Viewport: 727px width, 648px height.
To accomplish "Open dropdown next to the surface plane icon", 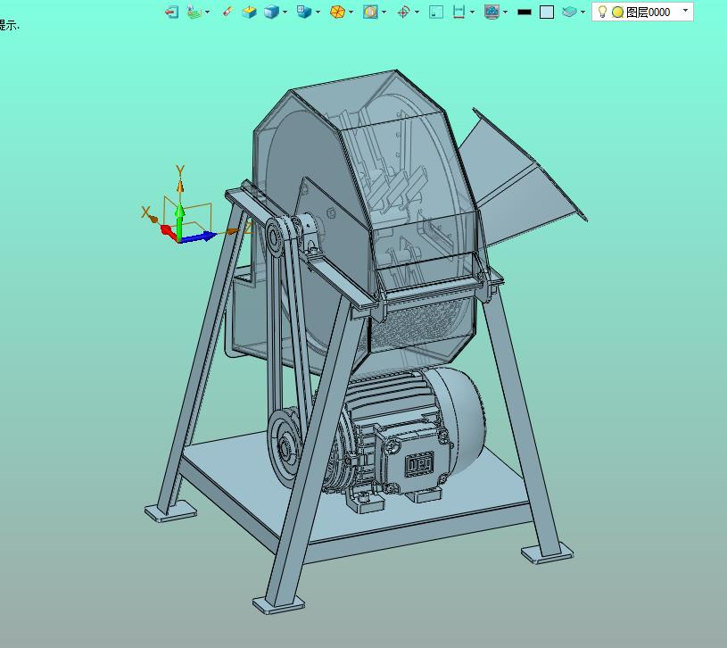I will [x=582, y=12].
